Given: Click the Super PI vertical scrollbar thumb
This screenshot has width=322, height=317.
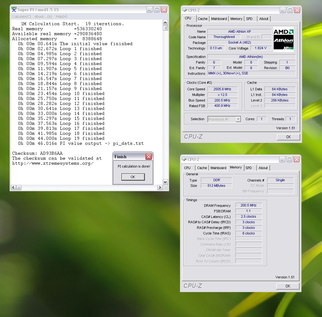Looking at the screenshot, I should (x=165, y=28).
